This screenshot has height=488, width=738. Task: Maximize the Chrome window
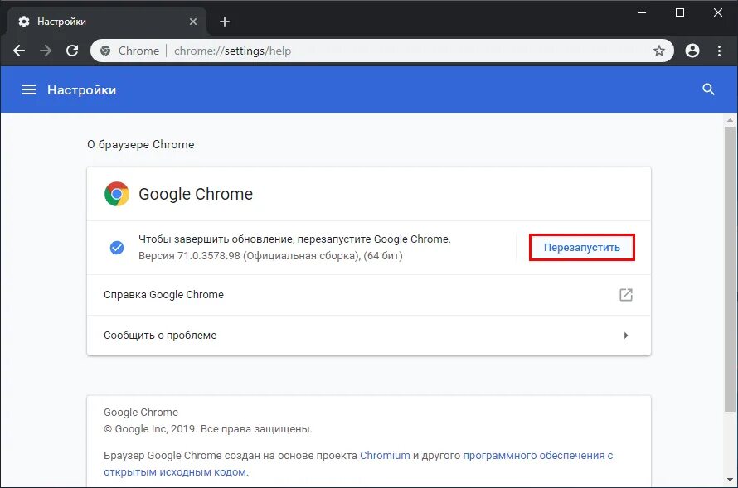[680, 12]
